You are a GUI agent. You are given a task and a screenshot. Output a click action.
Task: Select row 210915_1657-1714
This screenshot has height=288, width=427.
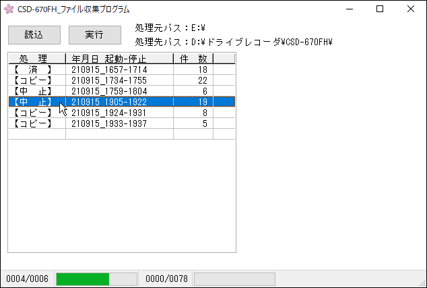[122, 69]
